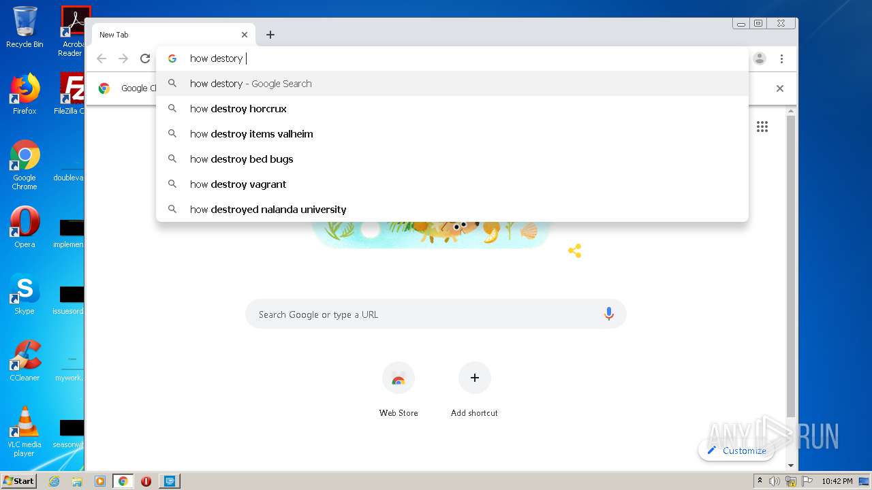Focus the Search Google or type a URL box

(436, 314)
